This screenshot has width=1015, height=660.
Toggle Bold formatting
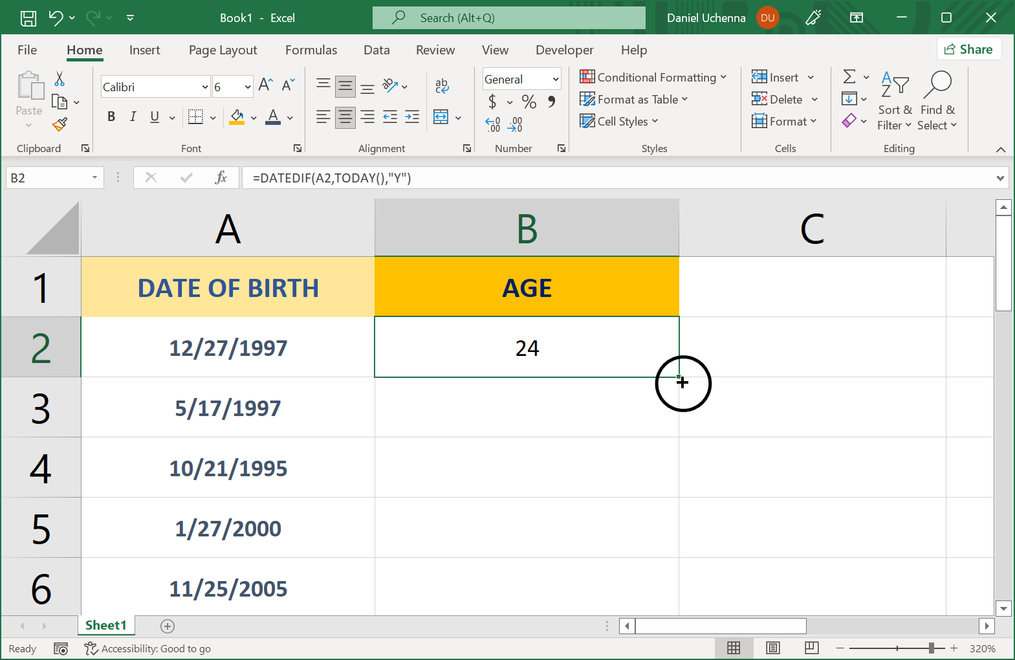111,116
